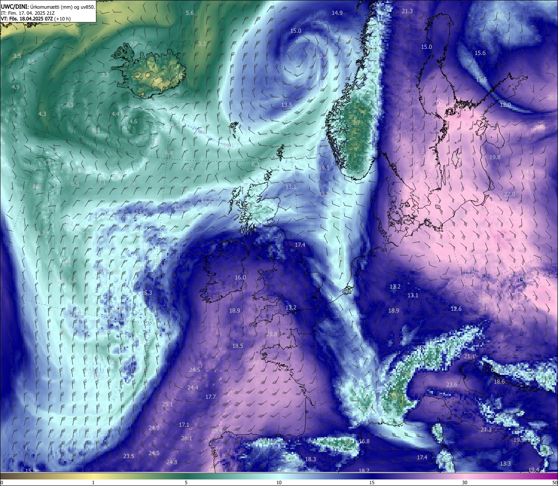Click the value 5.5 in the western Atlantic
Image resolution: width=558 pixels, height=486 pixels.
pos(47,163)
